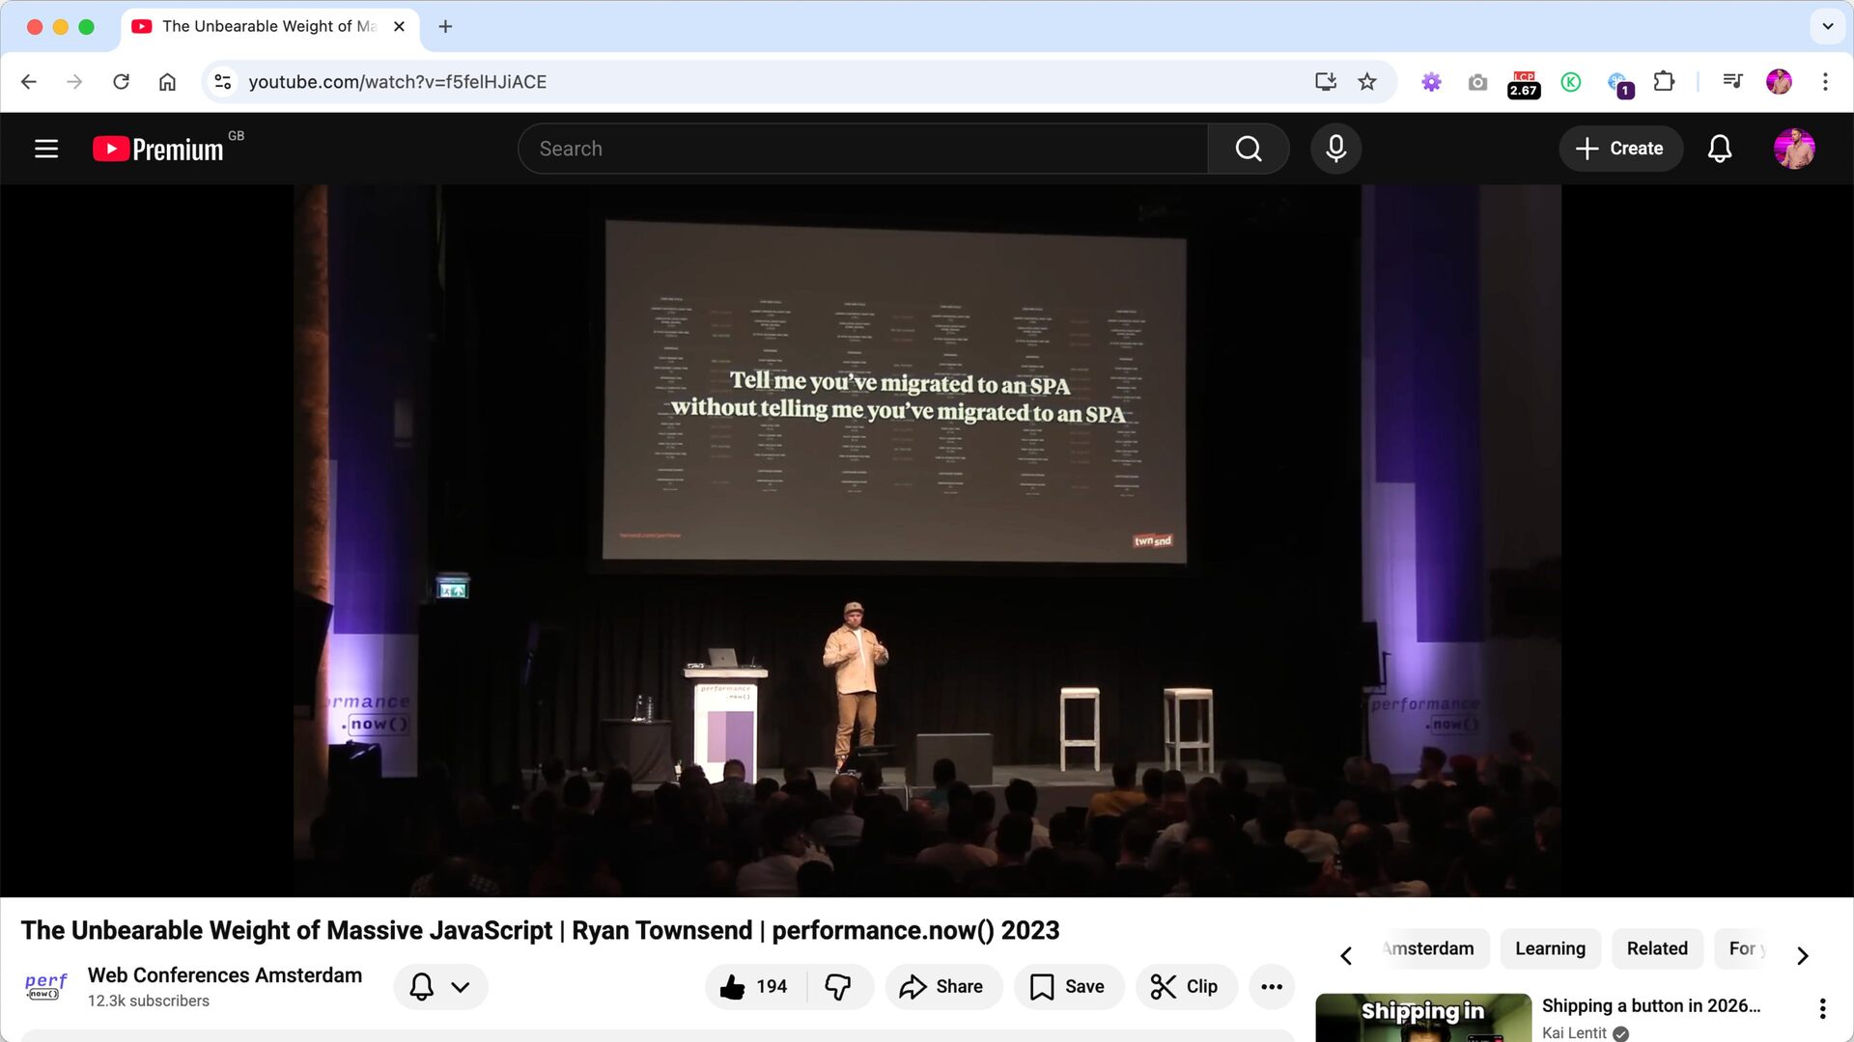Viewport: 1854px width, 1042px height.
Task: Open the Web Conferences Amsterdam channel
Action: pos(224,975)
